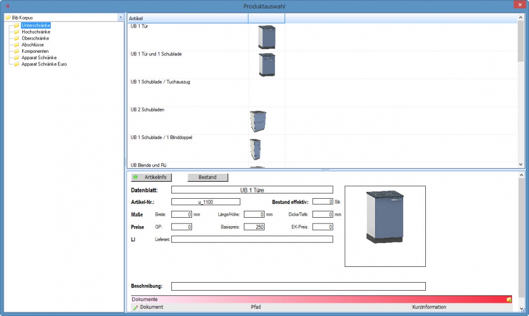Click the UB 1 Tür cabinet thumbnail

click(x=267, y=37)
